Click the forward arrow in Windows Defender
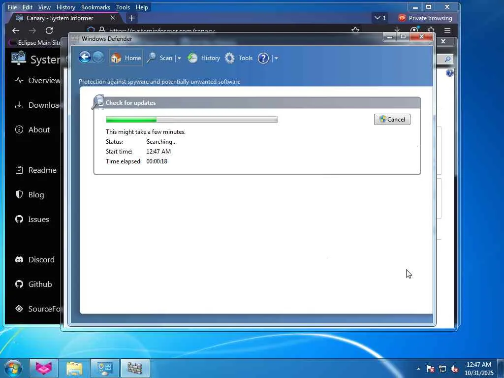 point(98,58)
